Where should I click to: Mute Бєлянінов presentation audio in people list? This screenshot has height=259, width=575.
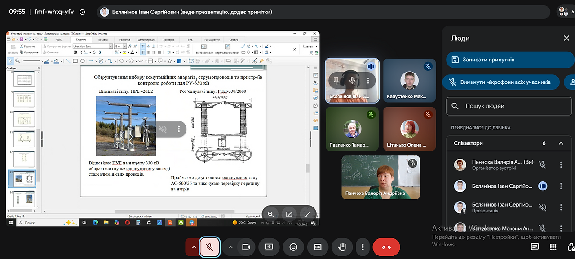click(x=543, y=207)
